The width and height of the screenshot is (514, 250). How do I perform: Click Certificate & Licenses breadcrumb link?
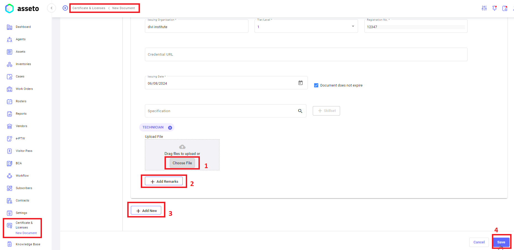tap(89, 8)
